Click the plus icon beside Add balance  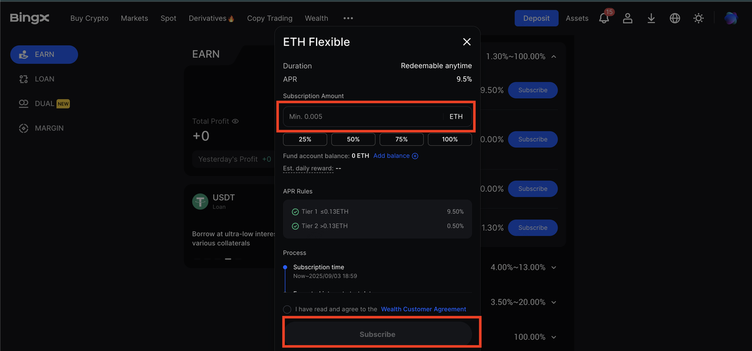415,156
